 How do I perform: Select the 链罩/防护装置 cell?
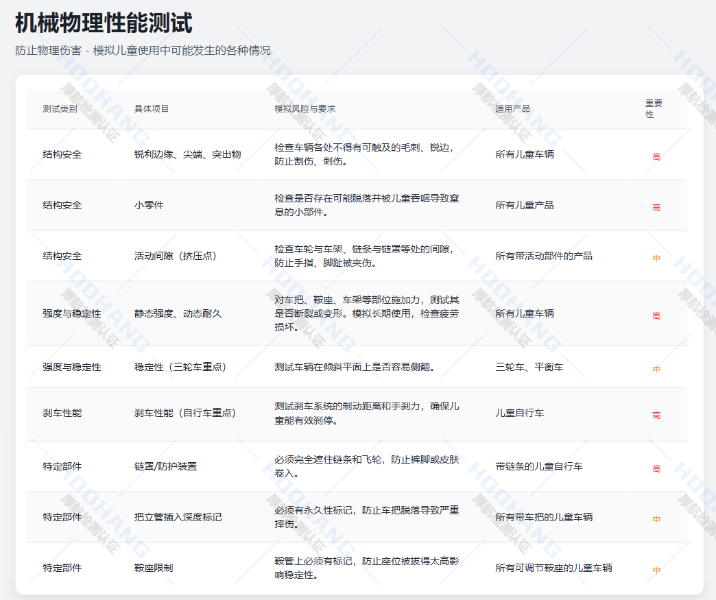coord(165,466)
